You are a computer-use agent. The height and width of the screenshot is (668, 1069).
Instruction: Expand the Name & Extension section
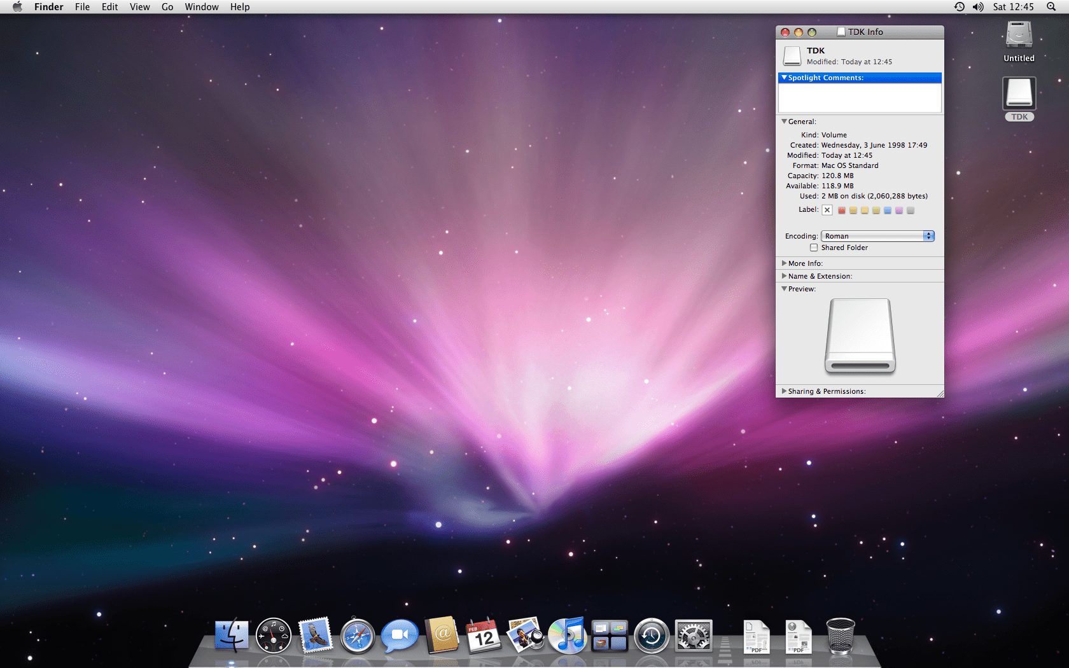click(784, 276)
